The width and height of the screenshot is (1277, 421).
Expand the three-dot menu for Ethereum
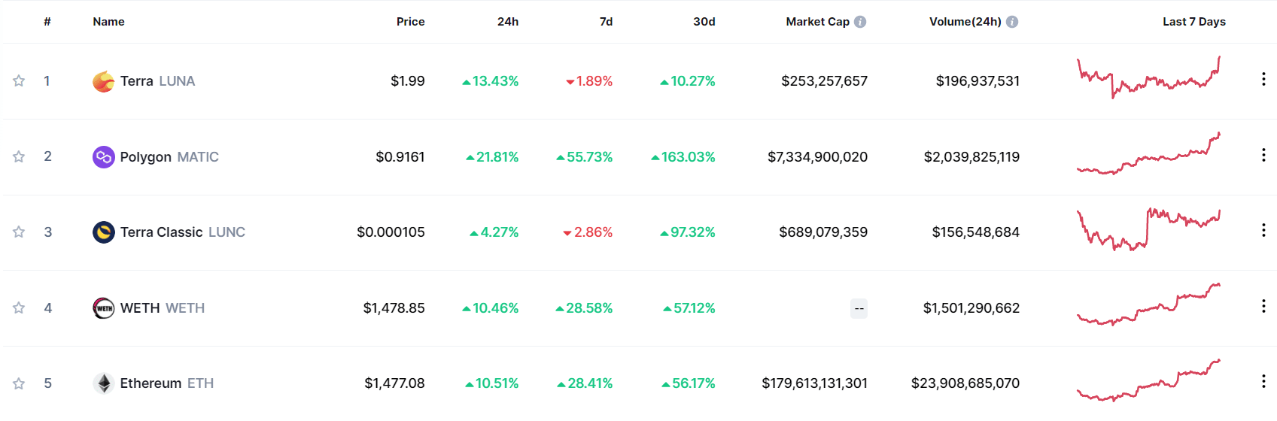tap(1263, 382)
